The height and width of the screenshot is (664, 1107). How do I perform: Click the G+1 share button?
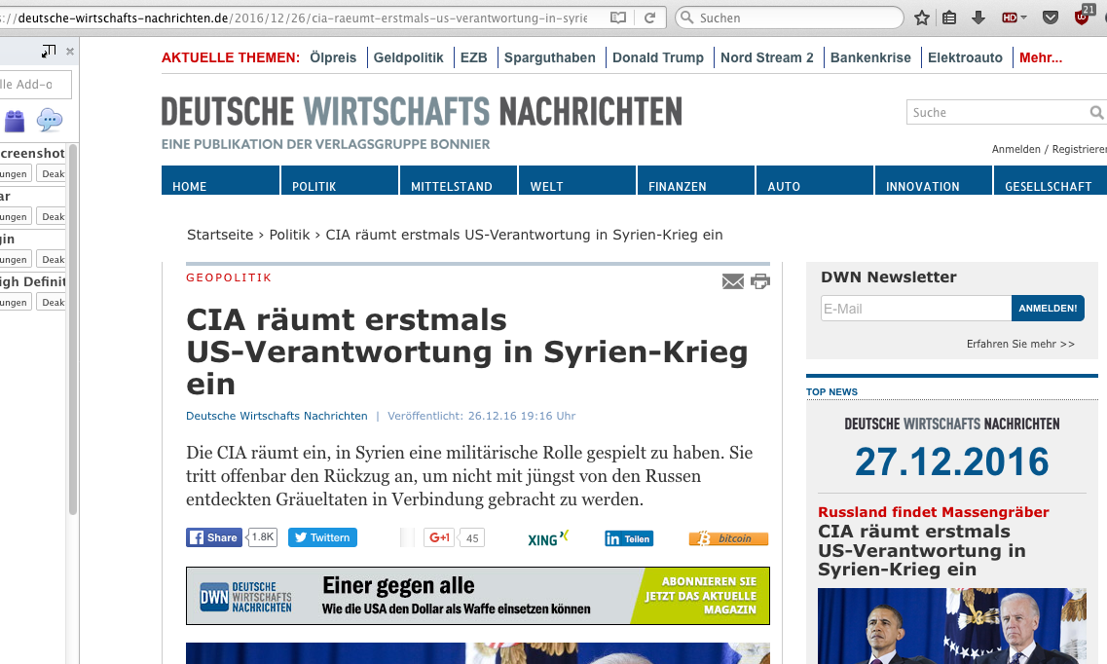tap(439, 537)
